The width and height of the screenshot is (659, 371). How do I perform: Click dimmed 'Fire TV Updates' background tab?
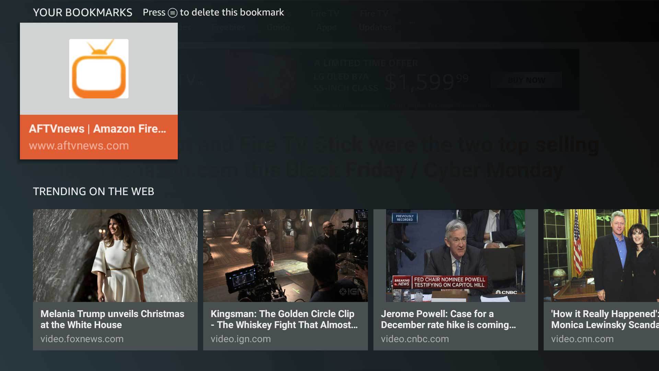[x=375, y=20]
